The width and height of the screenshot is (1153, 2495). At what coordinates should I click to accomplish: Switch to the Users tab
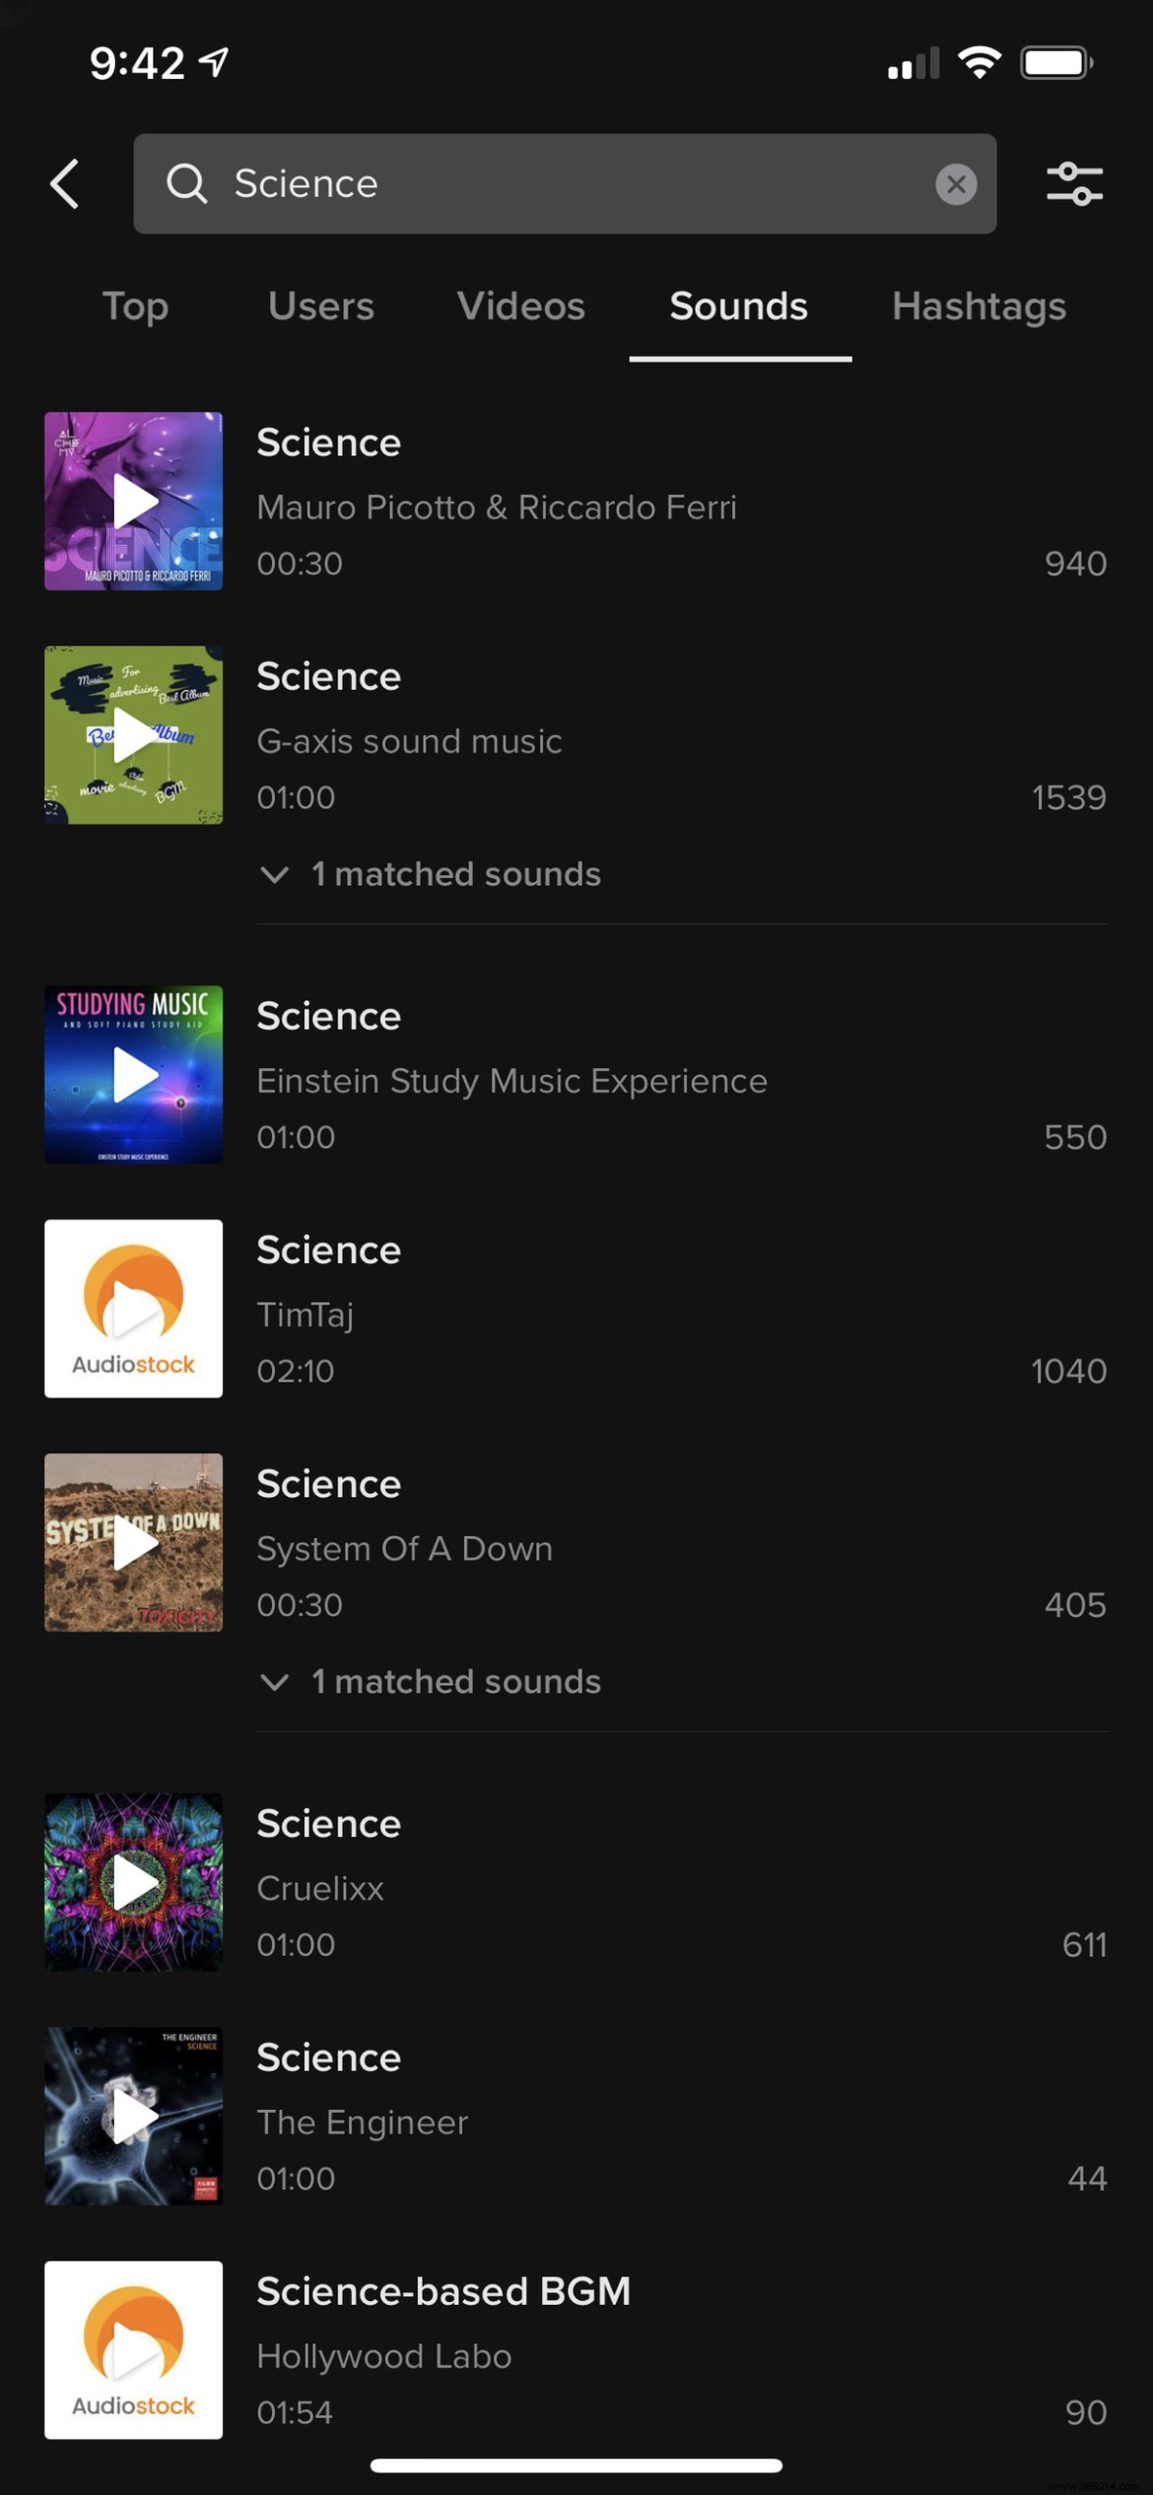click(x=321, y=306)
